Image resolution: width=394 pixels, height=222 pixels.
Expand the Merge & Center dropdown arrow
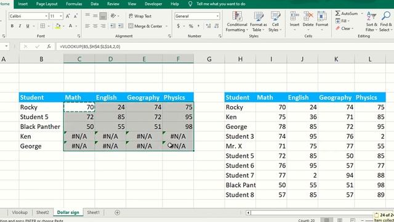(x=167, y=26)
